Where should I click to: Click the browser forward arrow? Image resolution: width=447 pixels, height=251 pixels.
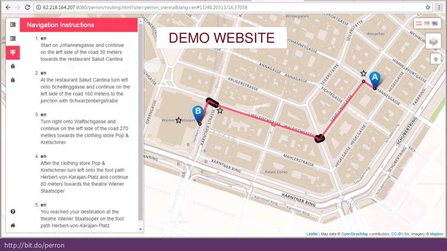pos(17,7)
